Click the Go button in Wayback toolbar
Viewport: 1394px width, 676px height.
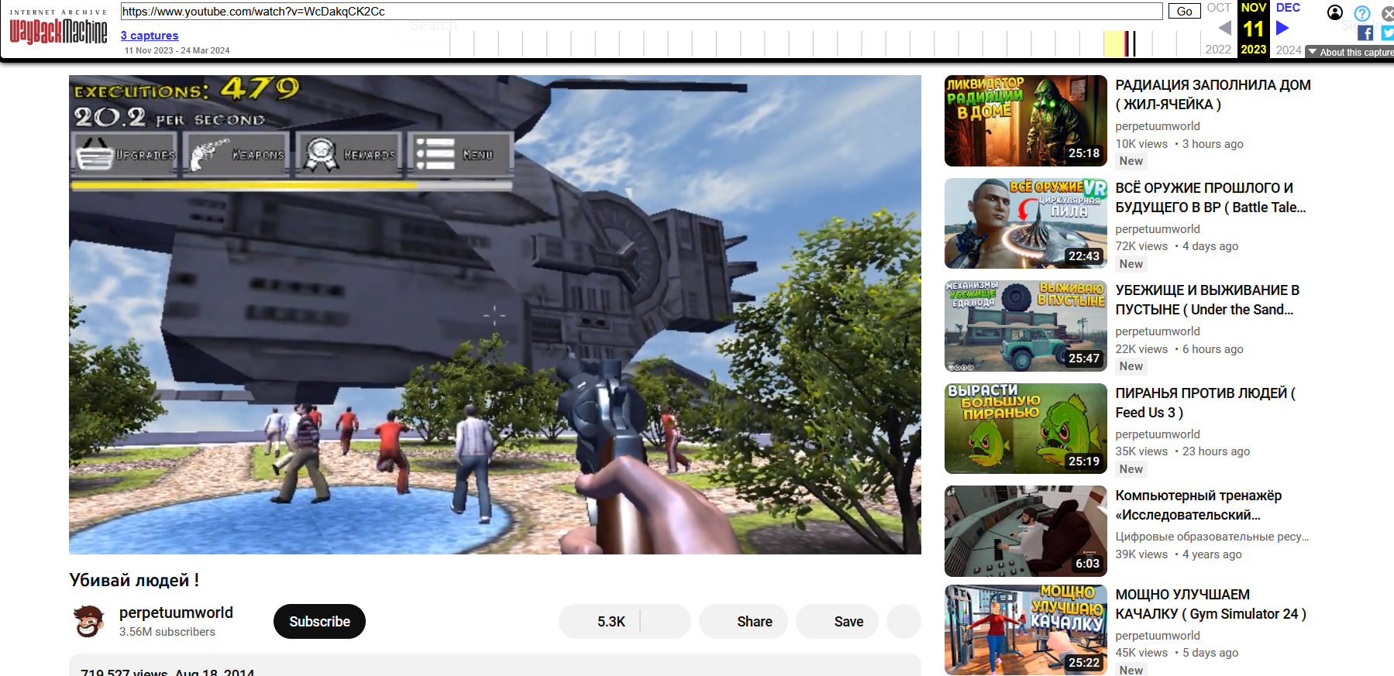tap(1184, 11)
